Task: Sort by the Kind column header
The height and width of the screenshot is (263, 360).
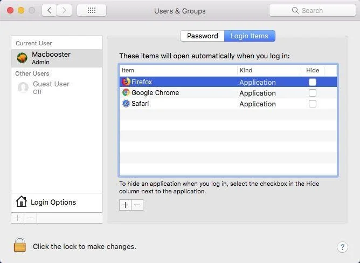Action: pos(269,70)
